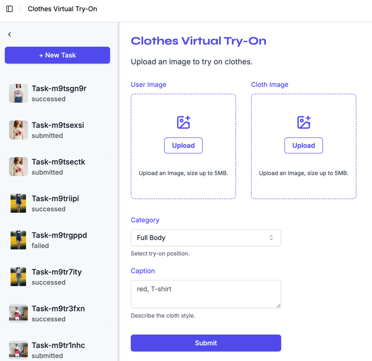Click Upload button under Cloth Image

pyautogui.click(x=304, y=145)
